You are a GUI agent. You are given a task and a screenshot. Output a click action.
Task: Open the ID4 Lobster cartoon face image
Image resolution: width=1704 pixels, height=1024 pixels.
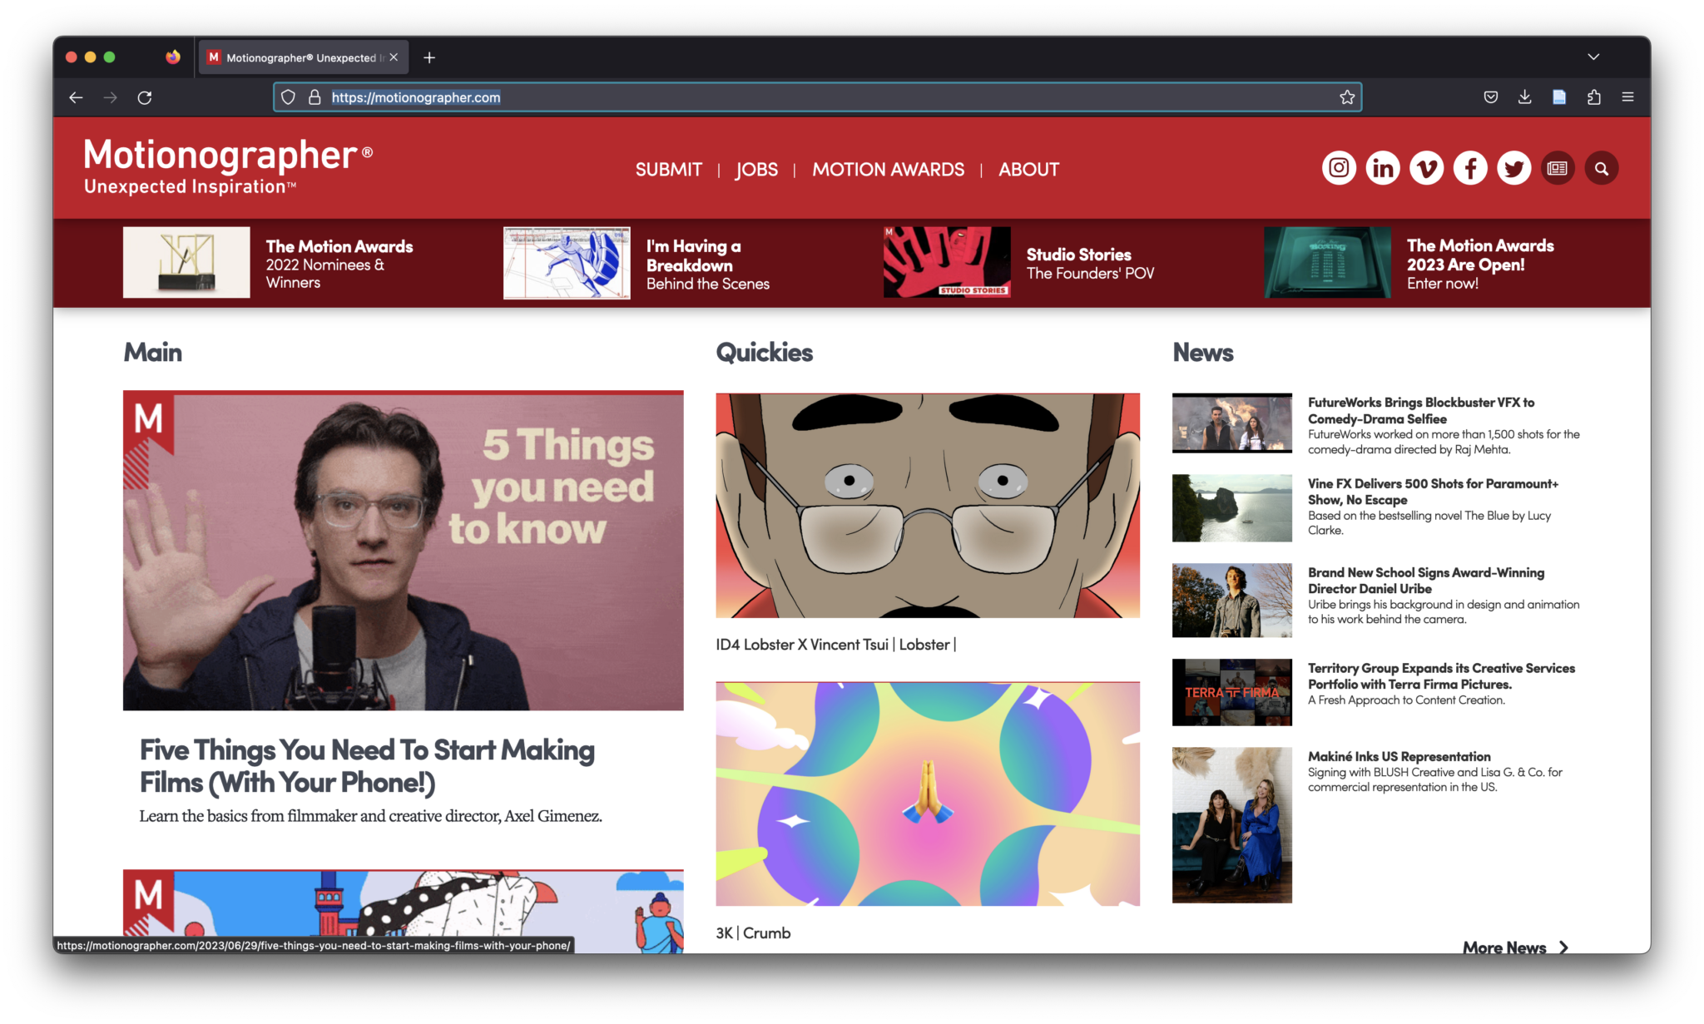pyautogui.click(x=928, y=505)
